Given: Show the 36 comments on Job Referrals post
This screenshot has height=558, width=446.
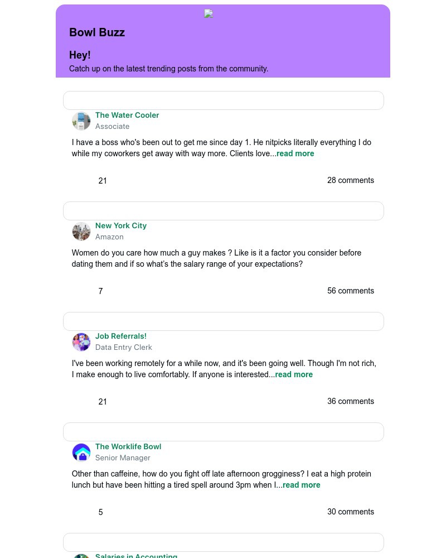Looking at the screenshot, I should [351, 402].
